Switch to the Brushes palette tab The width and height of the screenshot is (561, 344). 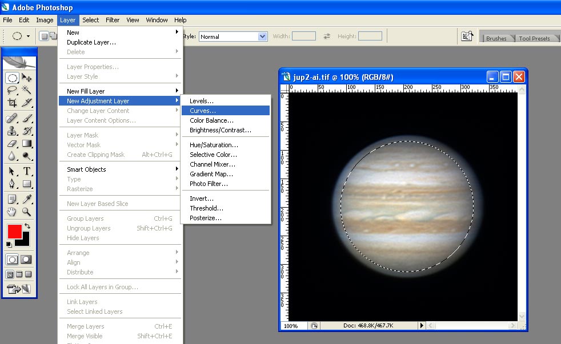tap(496, 38)
